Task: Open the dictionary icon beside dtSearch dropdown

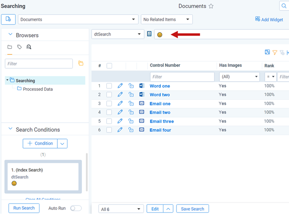Action: (149, 34)
